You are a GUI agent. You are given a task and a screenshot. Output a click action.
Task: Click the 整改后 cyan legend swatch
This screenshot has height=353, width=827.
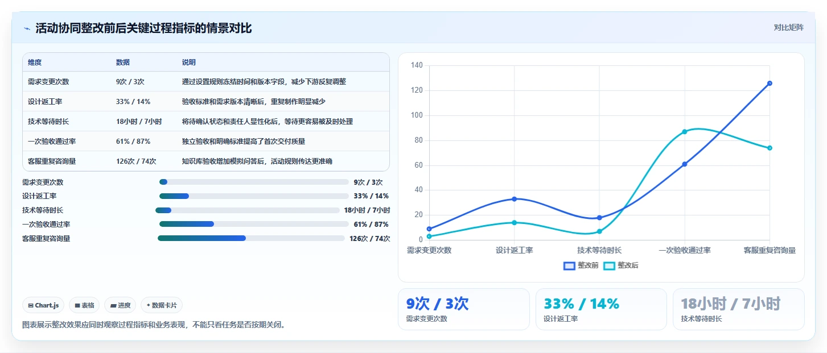(610, 265)
